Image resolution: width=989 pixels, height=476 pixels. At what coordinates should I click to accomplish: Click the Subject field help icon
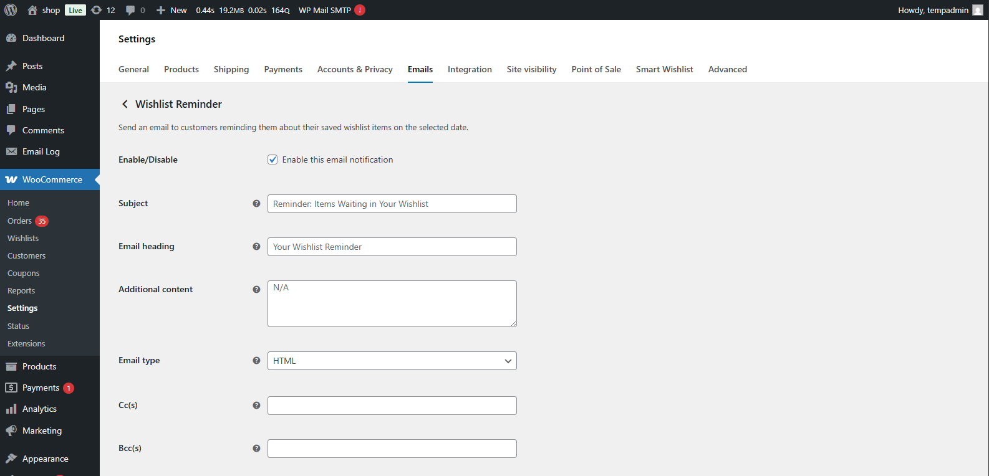click(x=256, y=204)
